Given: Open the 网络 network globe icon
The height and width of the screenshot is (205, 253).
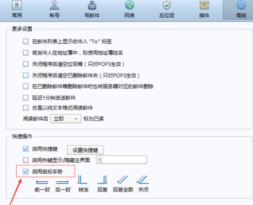Looking at the screenshot, I should coord(129,5).
